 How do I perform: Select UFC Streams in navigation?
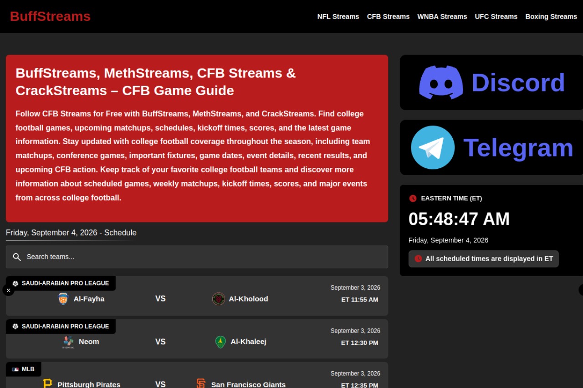496,16
